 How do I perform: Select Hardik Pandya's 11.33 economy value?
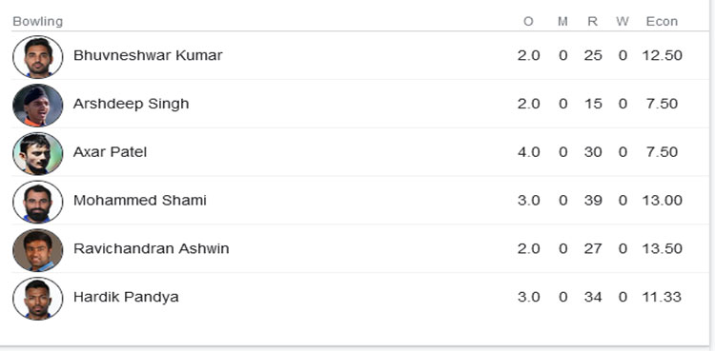(x=663, y=298)
